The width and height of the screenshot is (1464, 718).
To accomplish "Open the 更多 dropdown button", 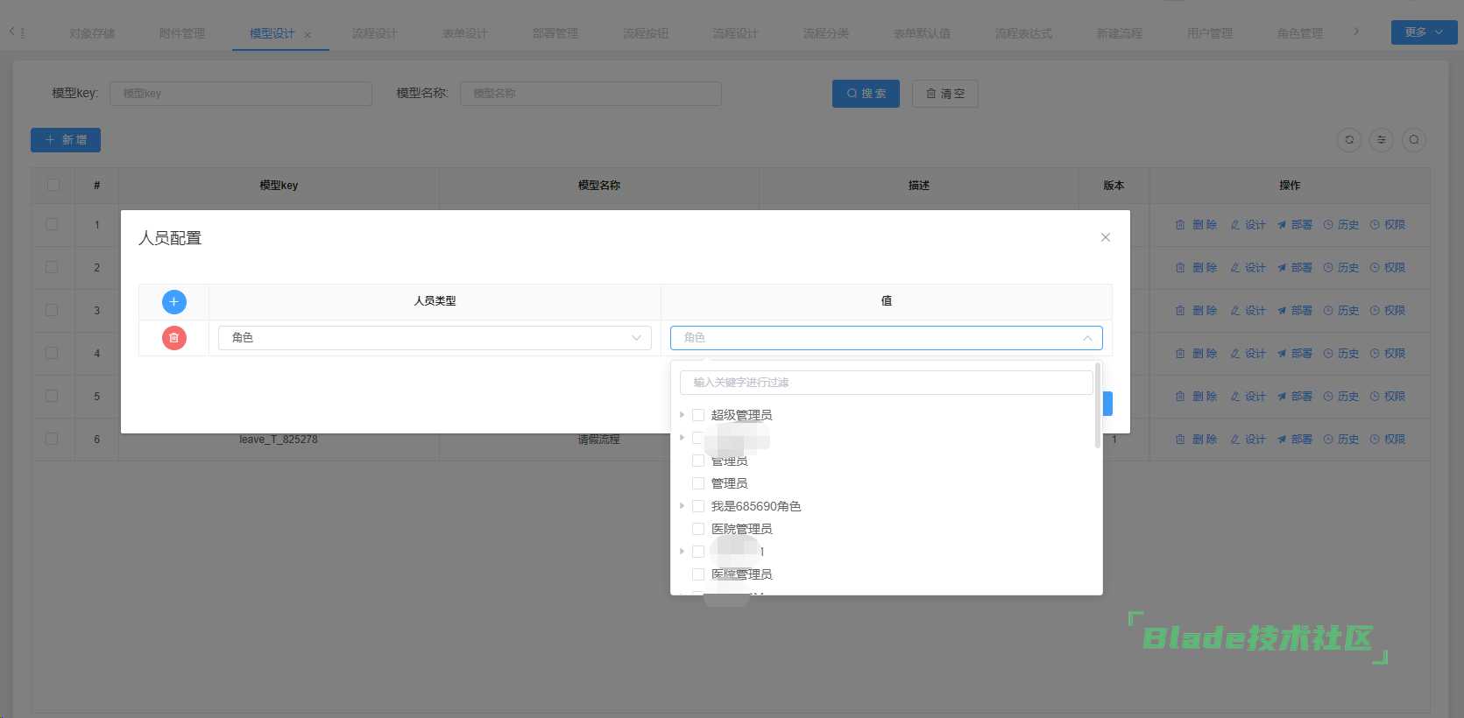I will (x=1424, y=32).
